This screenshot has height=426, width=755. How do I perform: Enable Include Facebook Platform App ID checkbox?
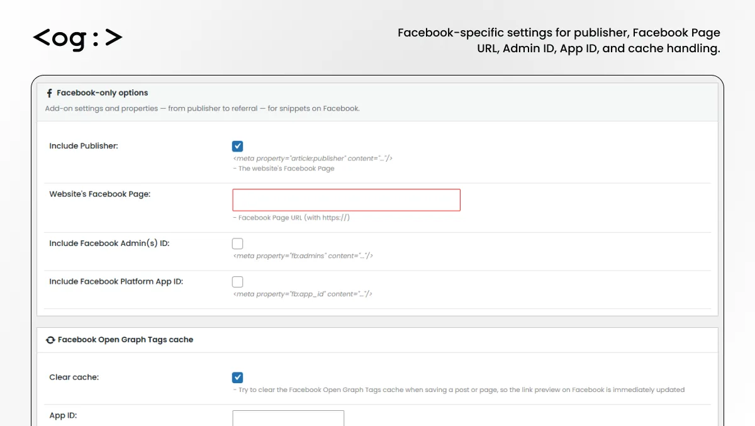coord(237,282)
